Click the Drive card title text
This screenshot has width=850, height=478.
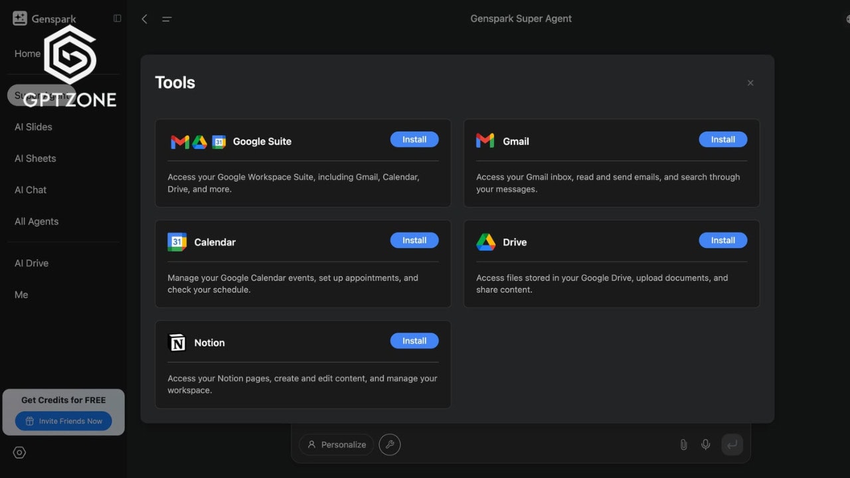(515, 242)
